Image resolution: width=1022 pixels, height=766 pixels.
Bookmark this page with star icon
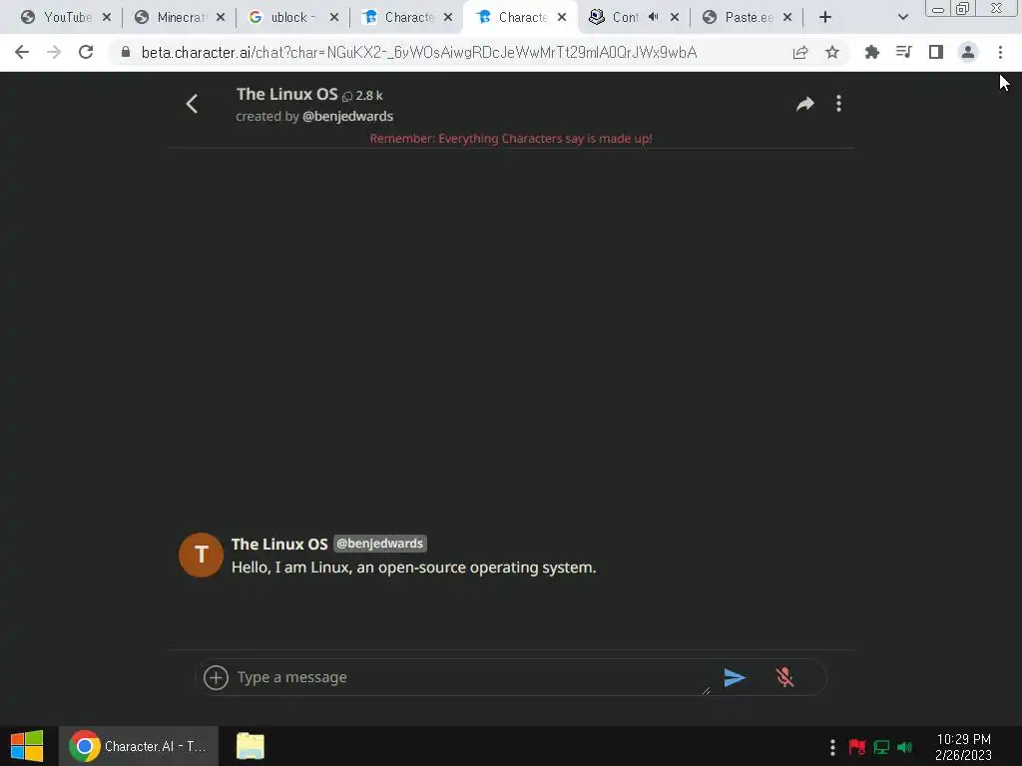(x=832, y=52)
